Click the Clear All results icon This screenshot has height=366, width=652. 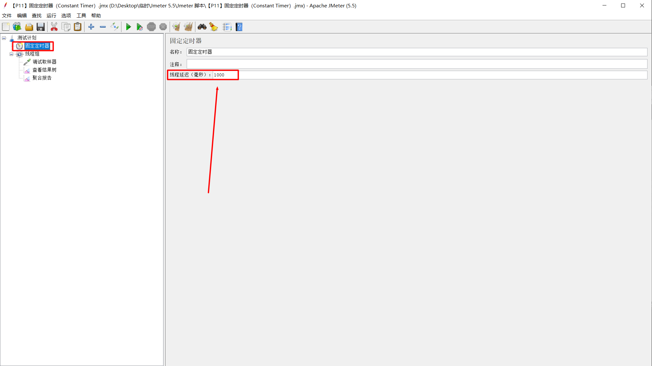188,27
